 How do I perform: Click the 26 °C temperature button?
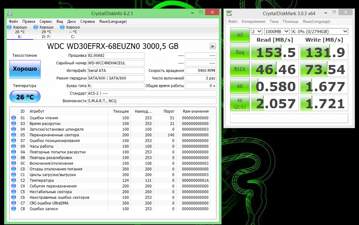coord(25,97)
